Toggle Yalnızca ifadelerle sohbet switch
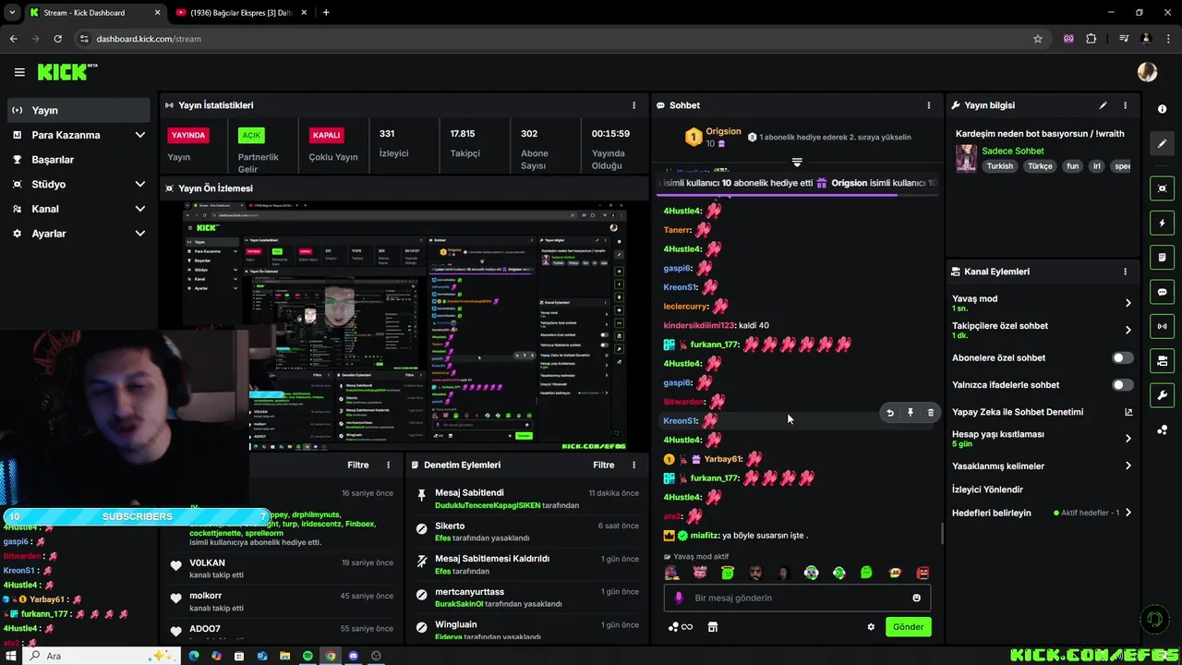Viewport: 1182px width, 665px height. point(1122,384)
